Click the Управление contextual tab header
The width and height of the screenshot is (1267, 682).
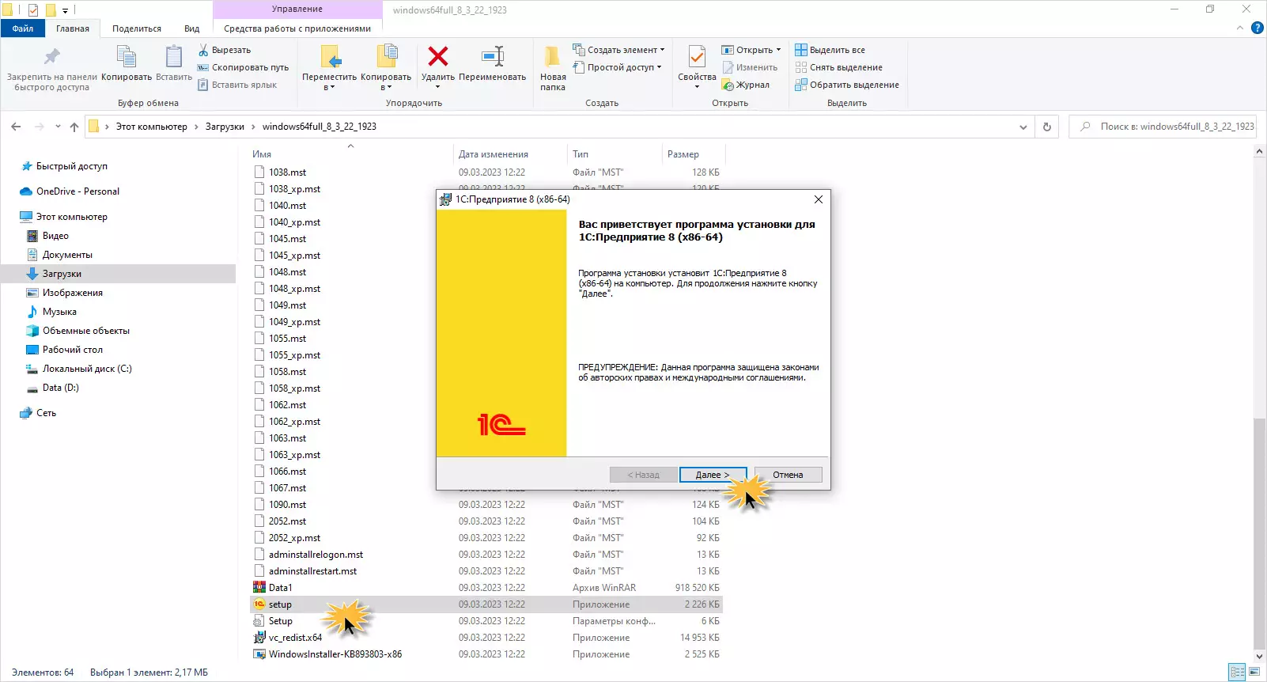297,9
